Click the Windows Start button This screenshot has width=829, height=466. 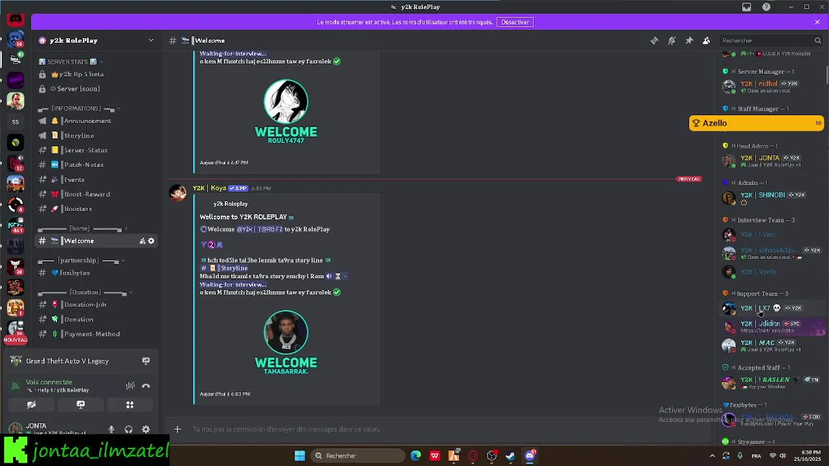[x=300, y=456]
